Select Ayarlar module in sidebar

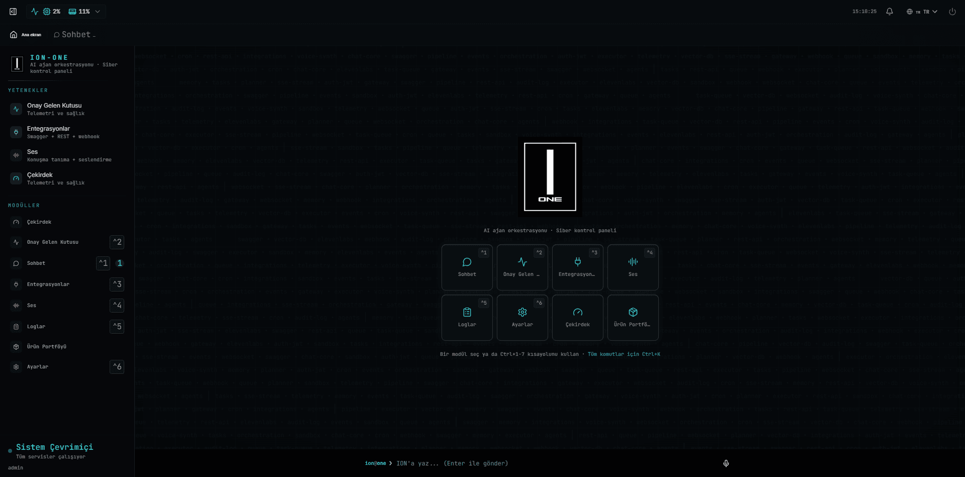coord(66,366)
